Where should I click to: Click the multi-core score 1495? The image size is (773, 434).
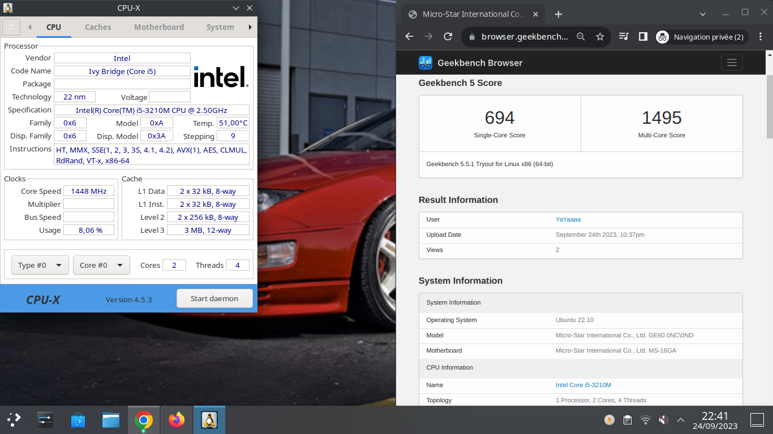(662, 118)
